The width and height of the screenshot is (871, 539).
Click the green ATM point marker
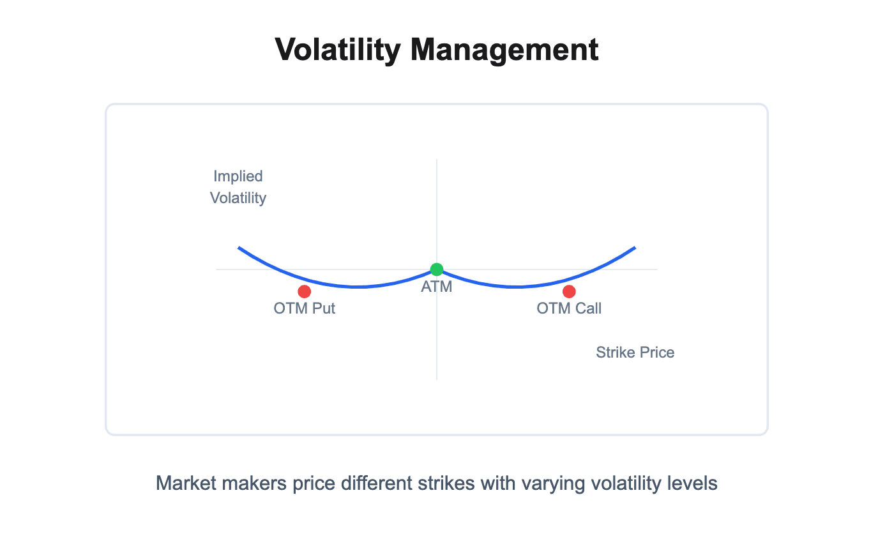pos(437,269)
